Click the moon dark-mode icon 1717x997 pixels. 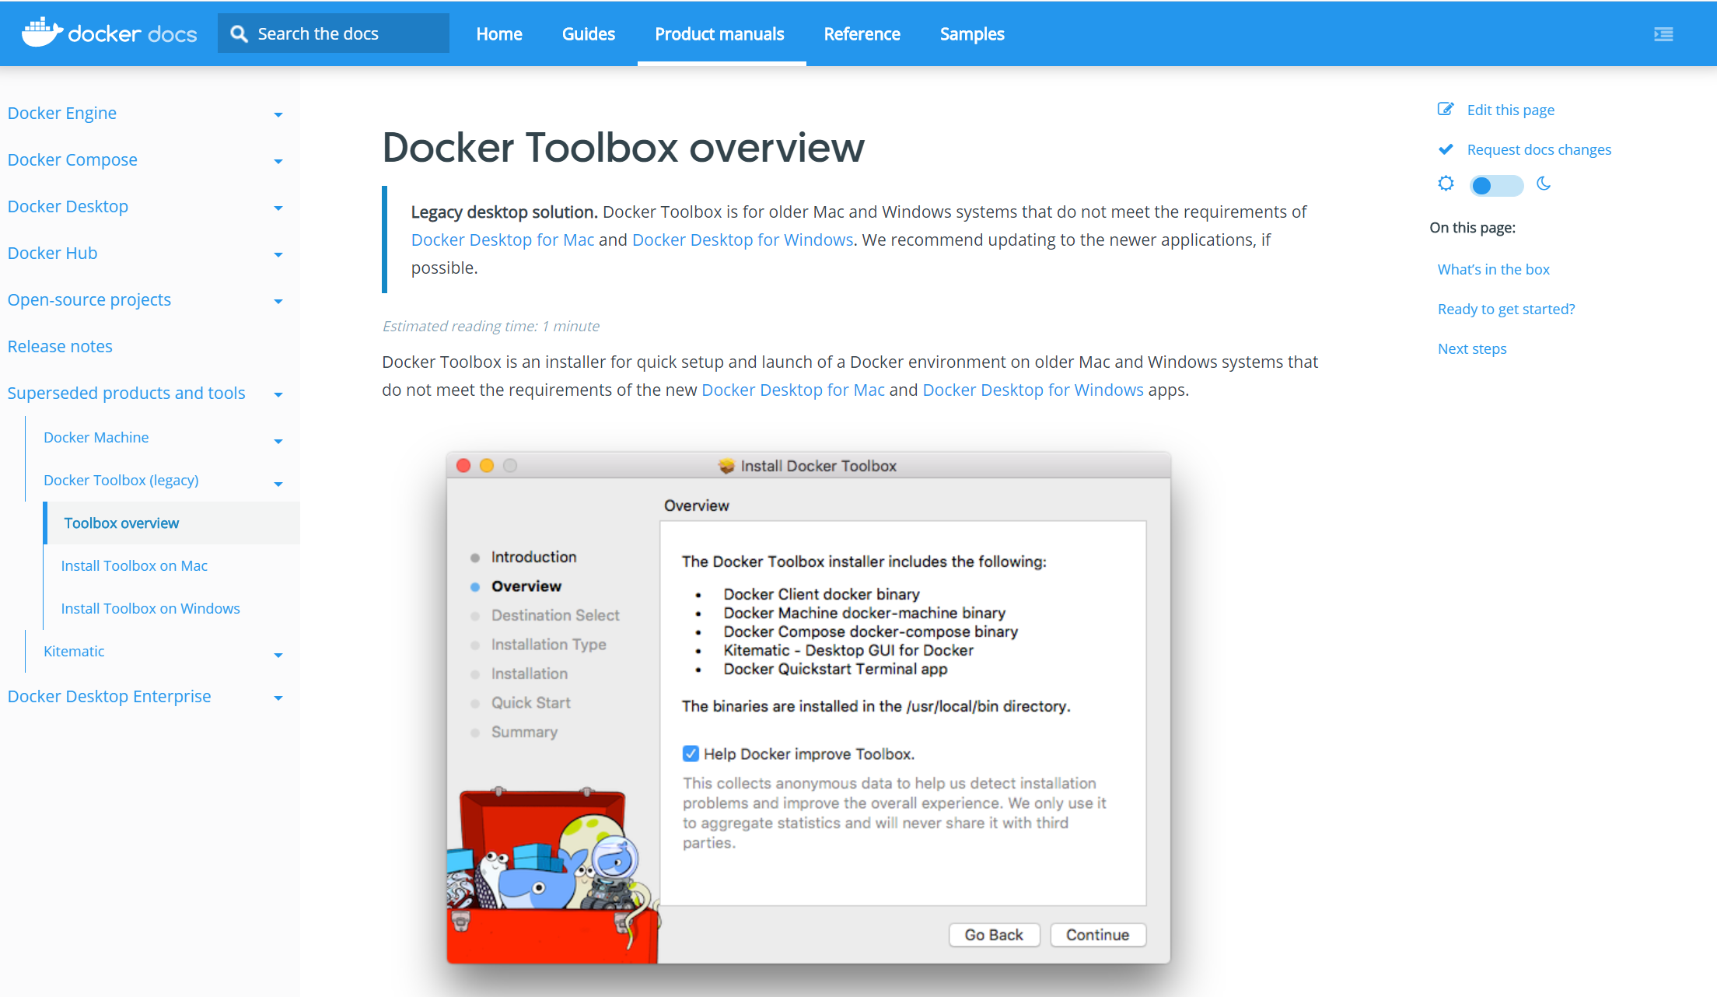tap(1544, 184)
